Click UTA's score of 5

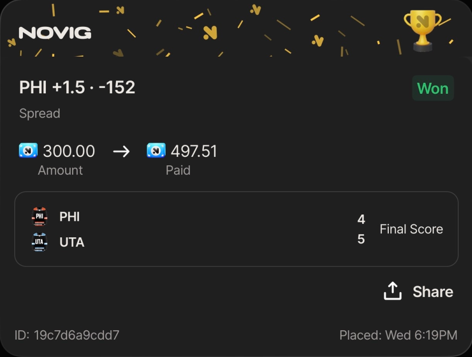pyautogui.click(x=361, y=239)
